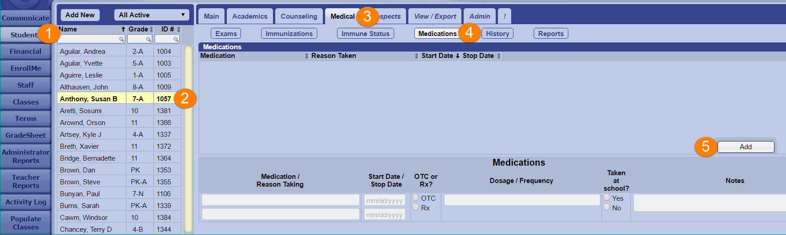The image size is (786, 235).
Task: Click the Add medication button
Action: [x=745, y=147]
